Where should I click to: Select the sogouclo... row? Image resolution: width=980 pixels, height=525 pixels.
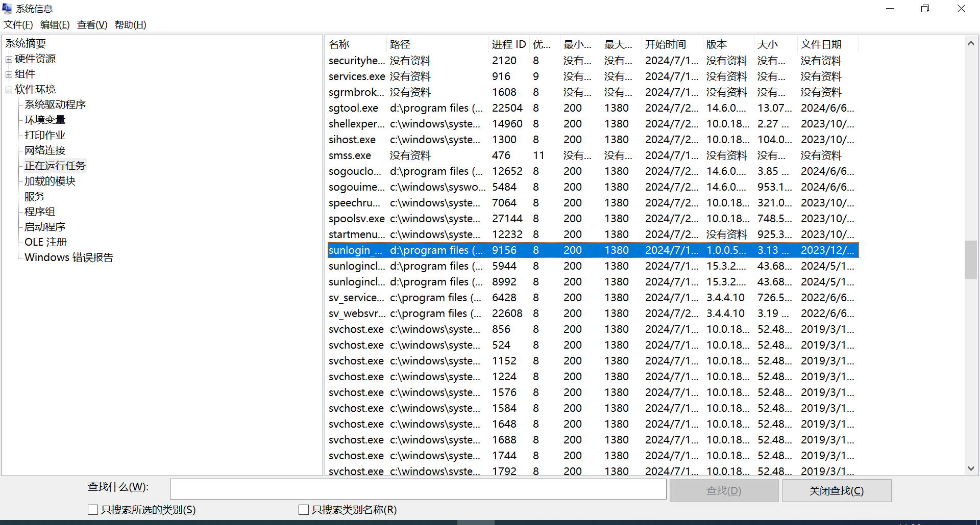[593, 171]
